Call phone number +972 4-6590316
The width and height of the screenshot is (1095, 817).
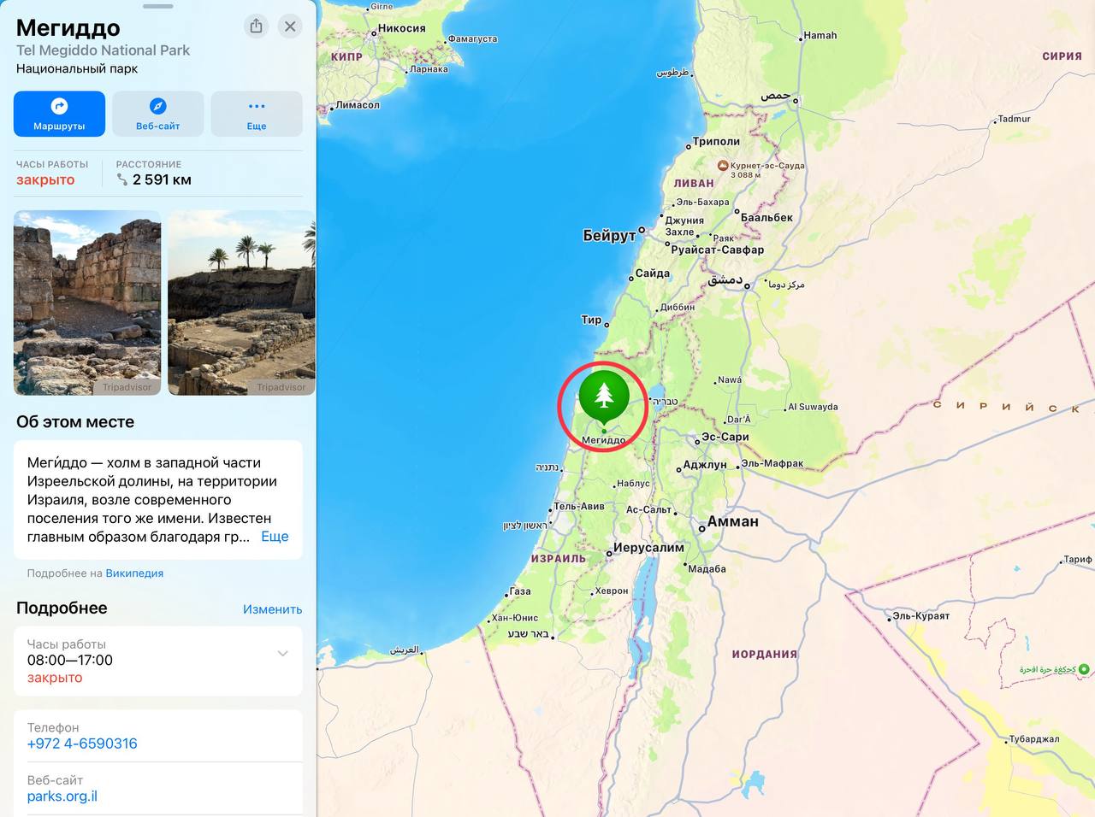82,744
